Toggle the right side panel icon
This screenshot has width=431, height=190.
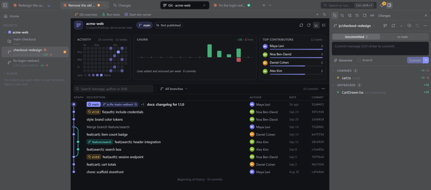pyautogui.click(x=389, y=5)
